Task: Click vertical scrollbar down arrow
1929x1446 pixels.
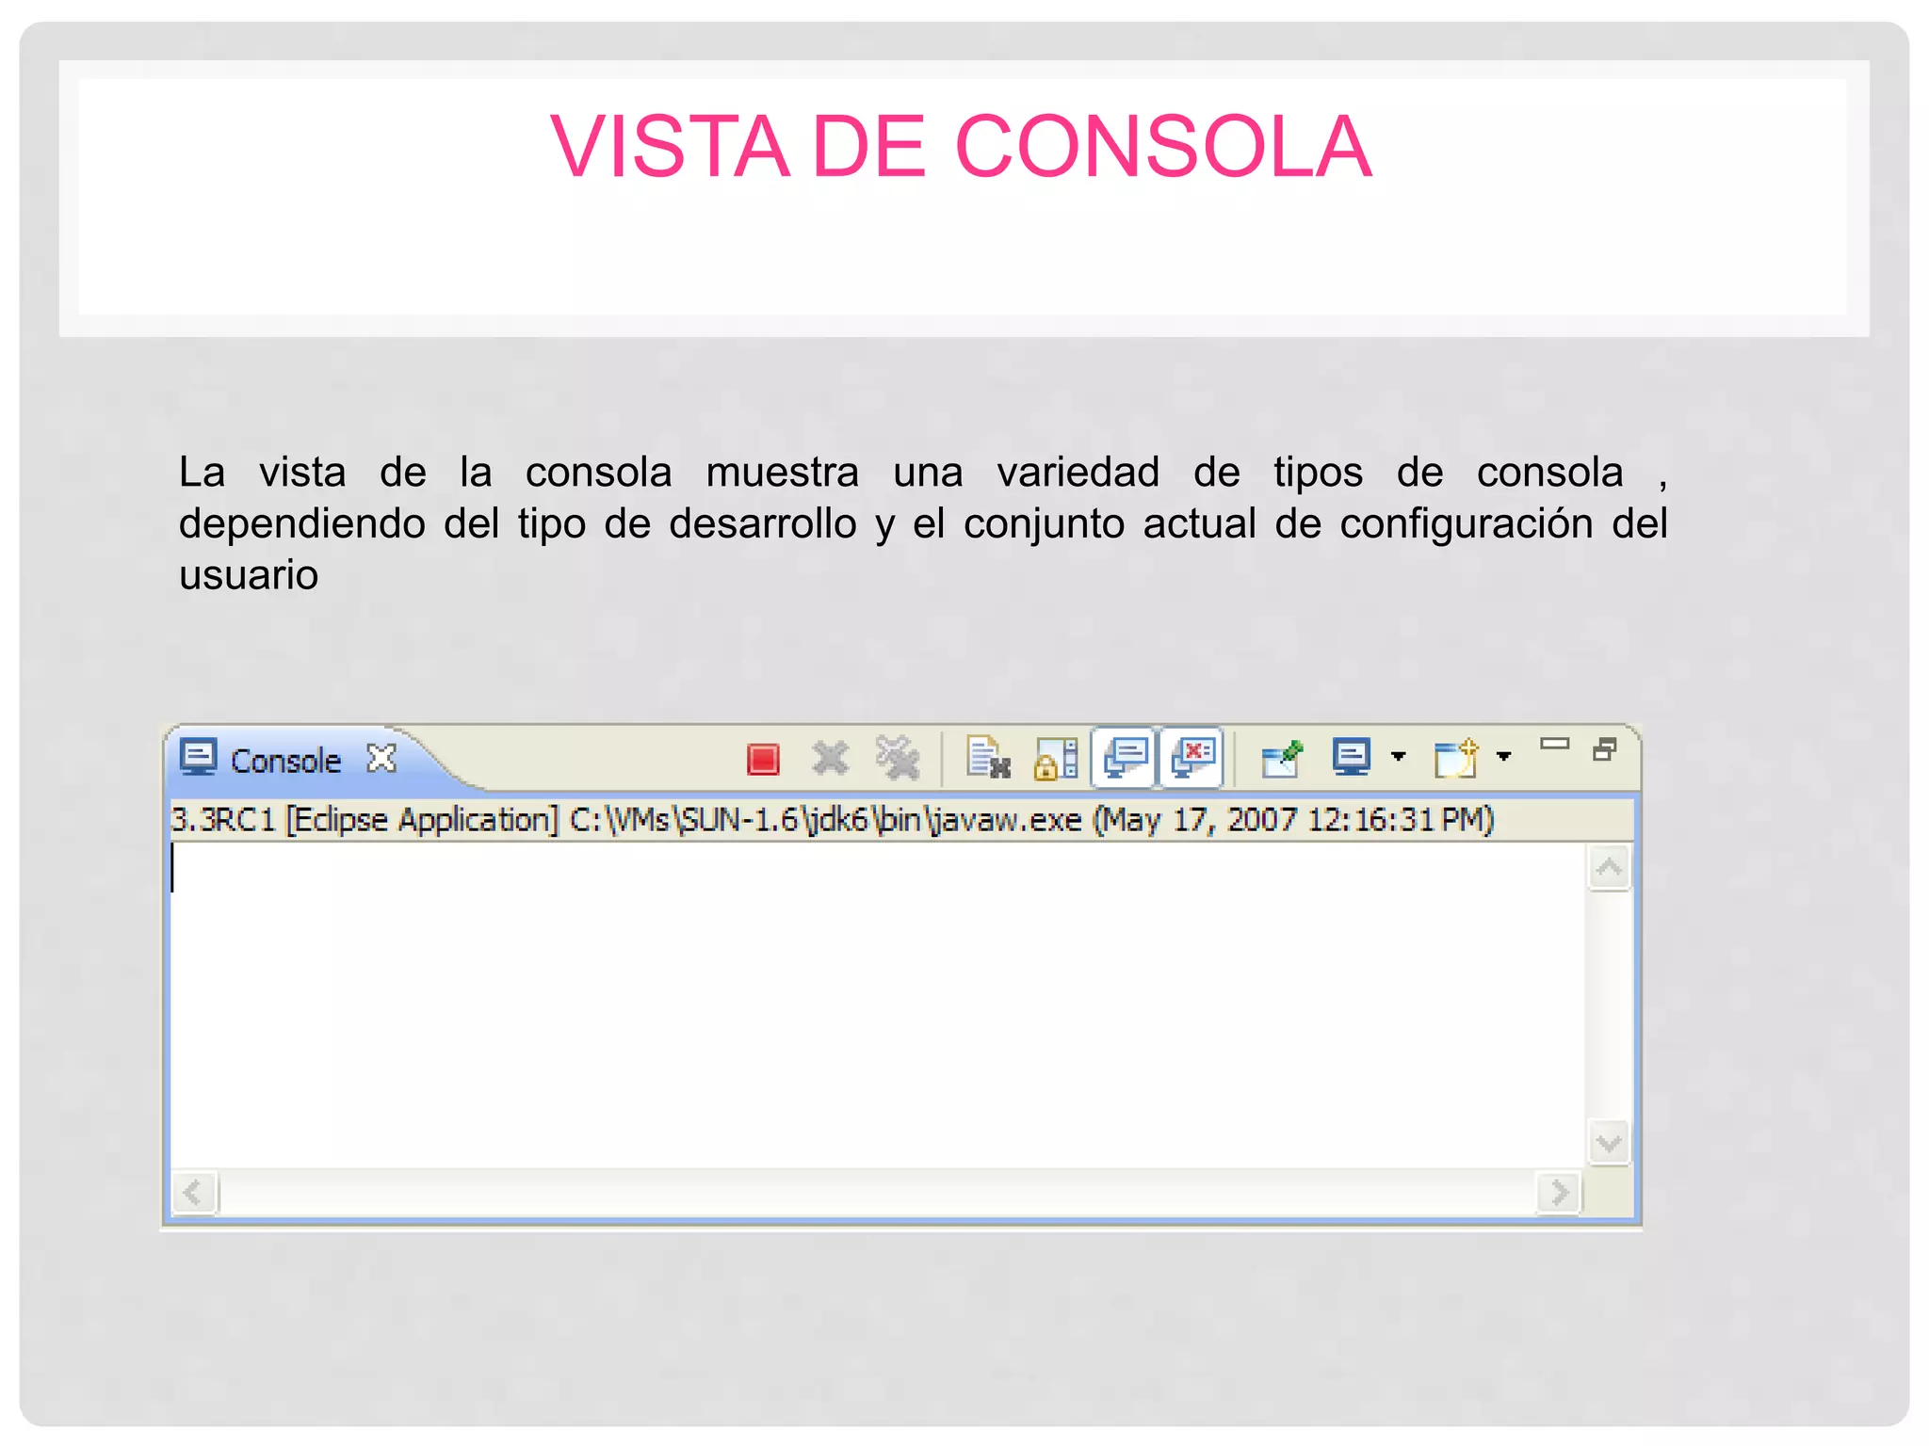Action: (x=1609, y=1144)
